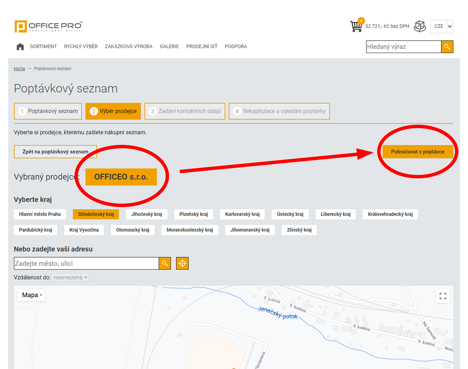Select Liberecký kraj region
Image resolution: width=468 pixels, height=369 pixels.
tap(336, 214)
